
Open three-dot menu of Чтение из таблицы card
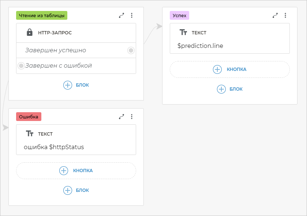[x=132, y=15]
